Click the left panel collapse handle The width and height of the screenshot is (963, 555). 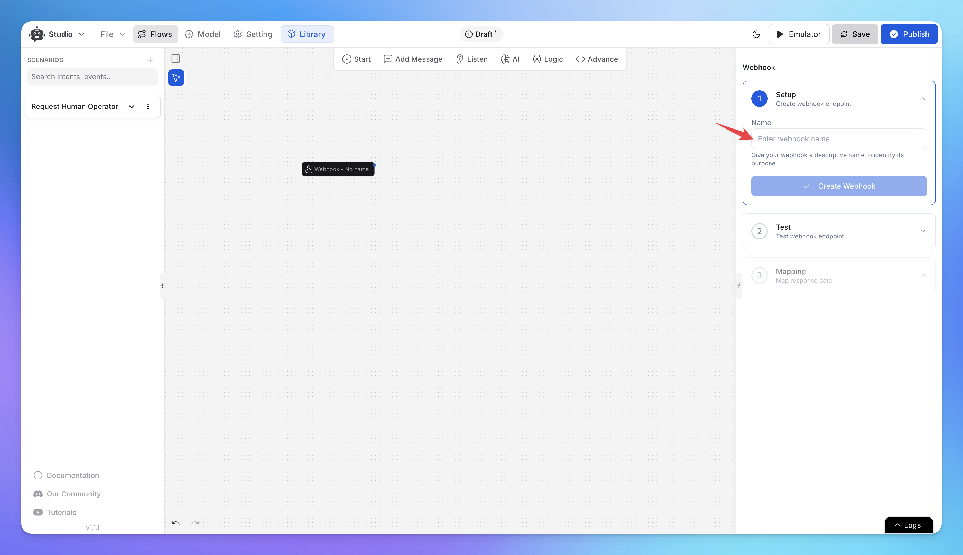click(162, 285)
